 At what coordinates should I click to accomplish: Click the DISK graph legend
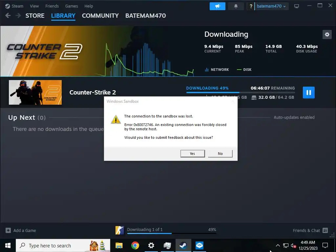(244, 70)
